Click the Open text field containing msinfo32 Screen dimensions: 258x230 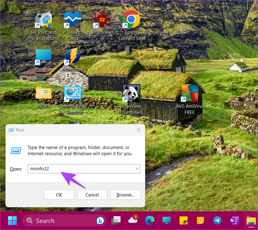[x=81, y=169]
